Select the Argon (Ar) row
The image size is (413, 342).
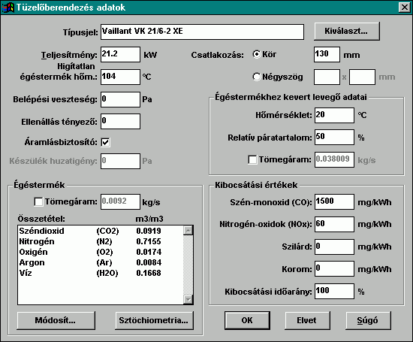(x=101, y=262)
